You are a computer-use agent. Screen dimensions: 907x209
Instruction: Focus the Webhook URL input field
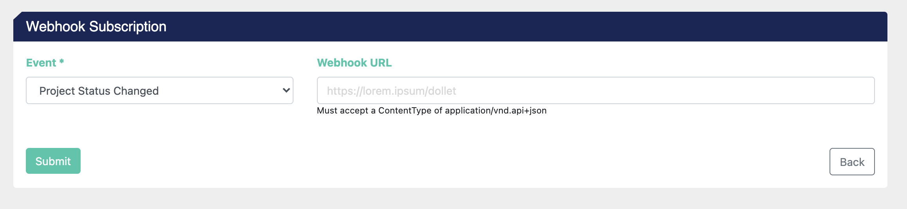coord(596,90)
